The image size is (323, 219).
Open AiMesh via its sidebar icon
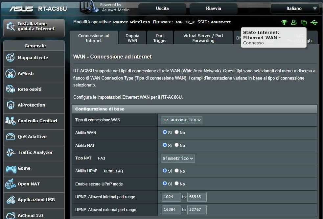point(11,73)
